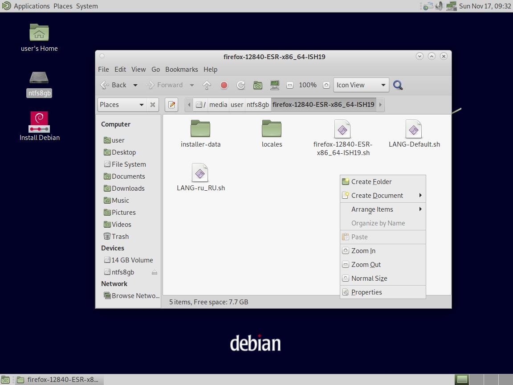The height and width of the screenshot is (385, 513).
Task: Open the Places menu in top panel
Action: point(63,6)
